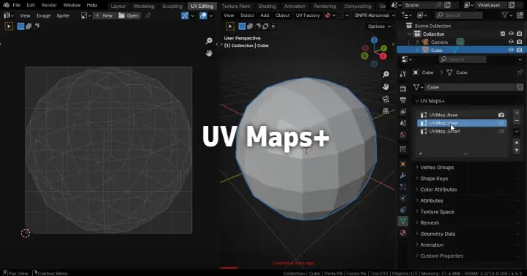Viewport: 527px width, 276px height.
Task: Add a UV map with plus button
Action: coord(517,113)
